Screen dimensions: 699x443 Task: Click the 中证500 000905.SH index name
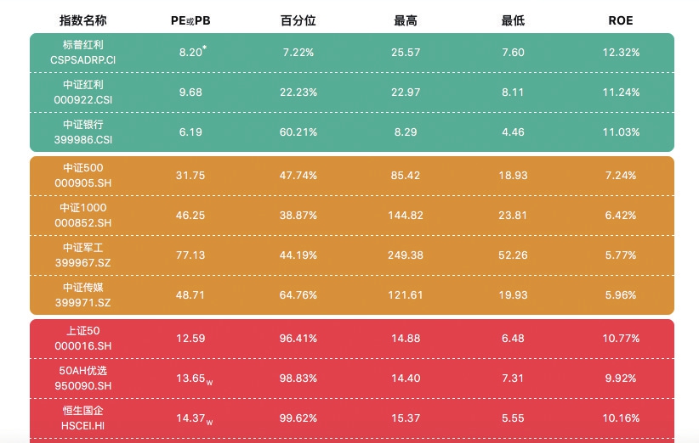tap(83, 175)
